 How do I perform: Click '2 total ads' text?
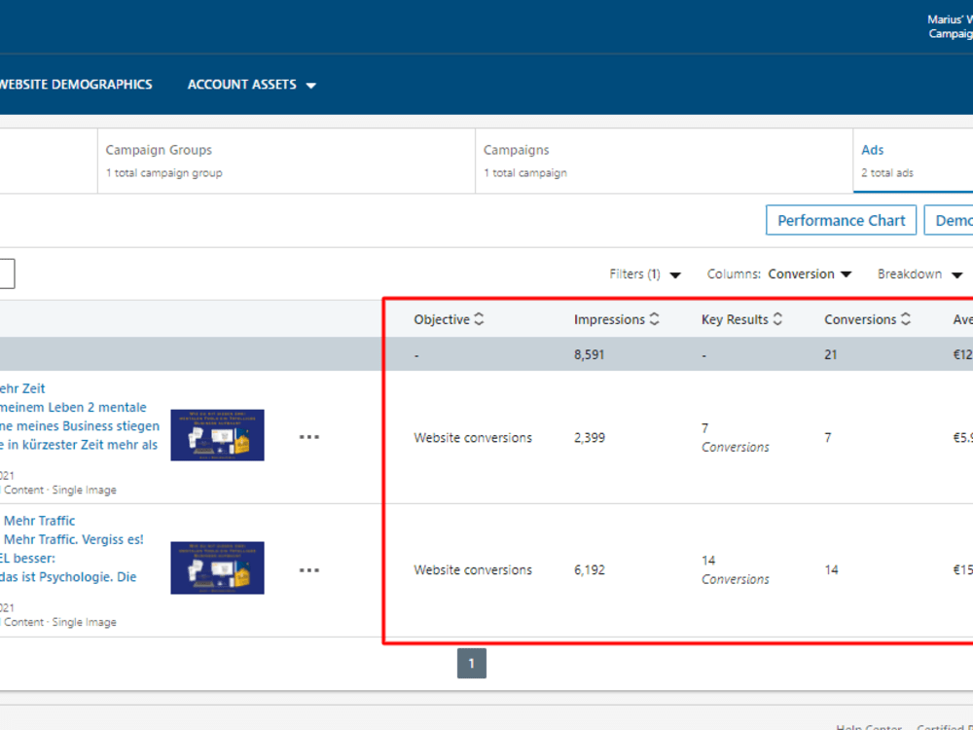pos(886,173)
